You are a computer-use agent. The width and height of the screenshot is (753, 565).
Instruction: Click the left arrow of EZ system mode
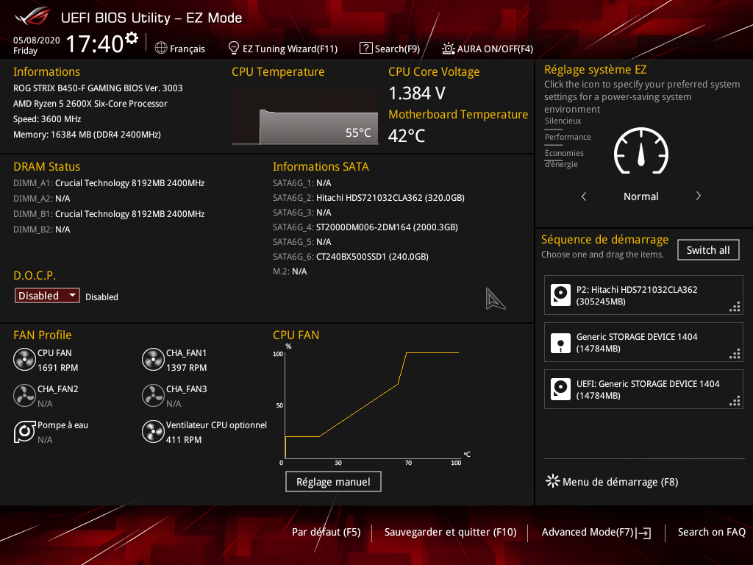pyautogui.click(x=584, y=196)
